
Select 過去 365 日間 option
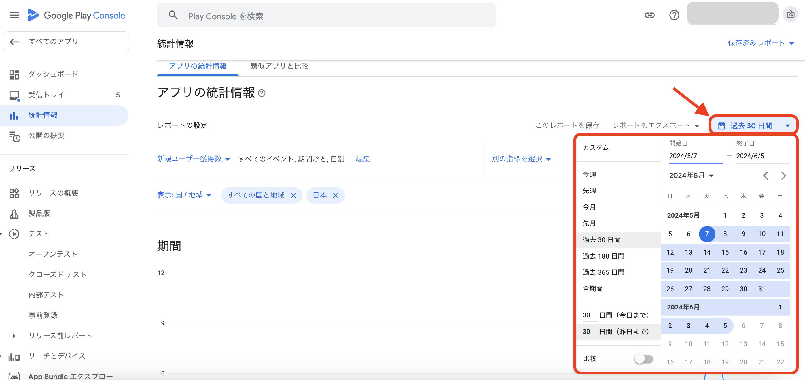(x=618, y=273)
